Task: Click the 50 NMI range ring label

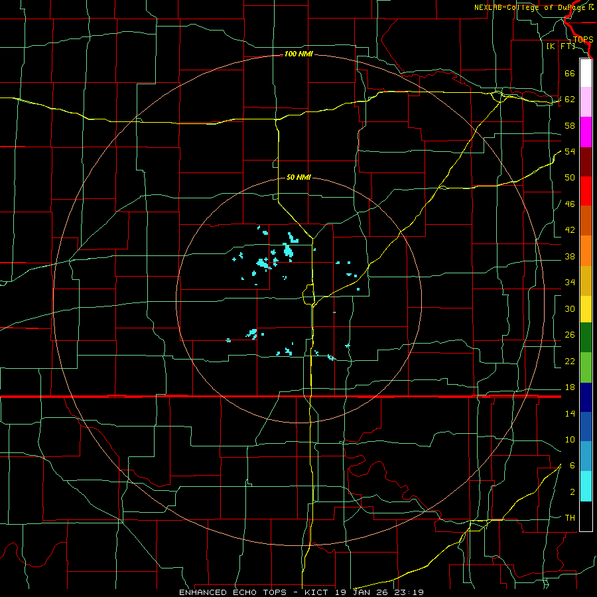Action: (x=298, y=177)
